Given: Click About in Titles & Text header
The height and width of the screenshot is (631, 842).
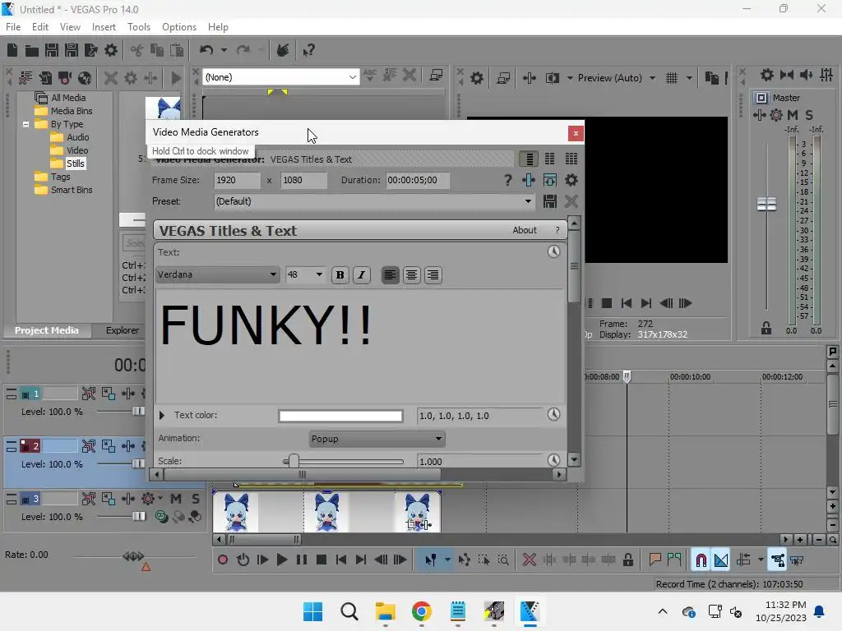Looking at the screenshot, I should (524, 230).
